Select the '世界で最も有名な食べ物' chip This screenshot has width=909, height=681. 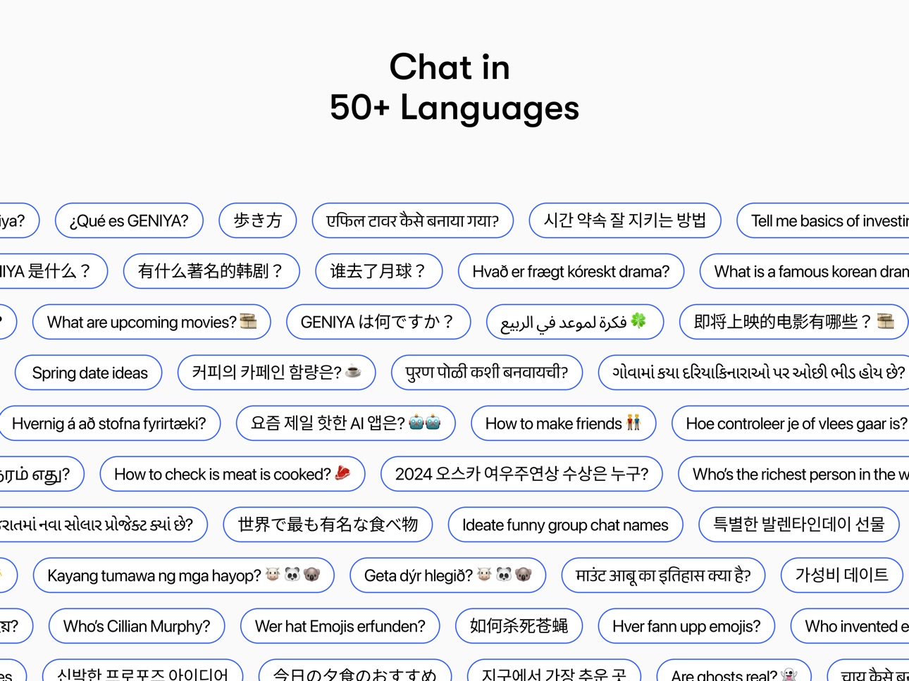coord(328,525)
